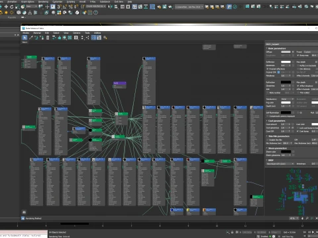Click the Slate navigator minimap
This screenshot has width=318, height=238.
pyautogui.click(x=291, y=191)
